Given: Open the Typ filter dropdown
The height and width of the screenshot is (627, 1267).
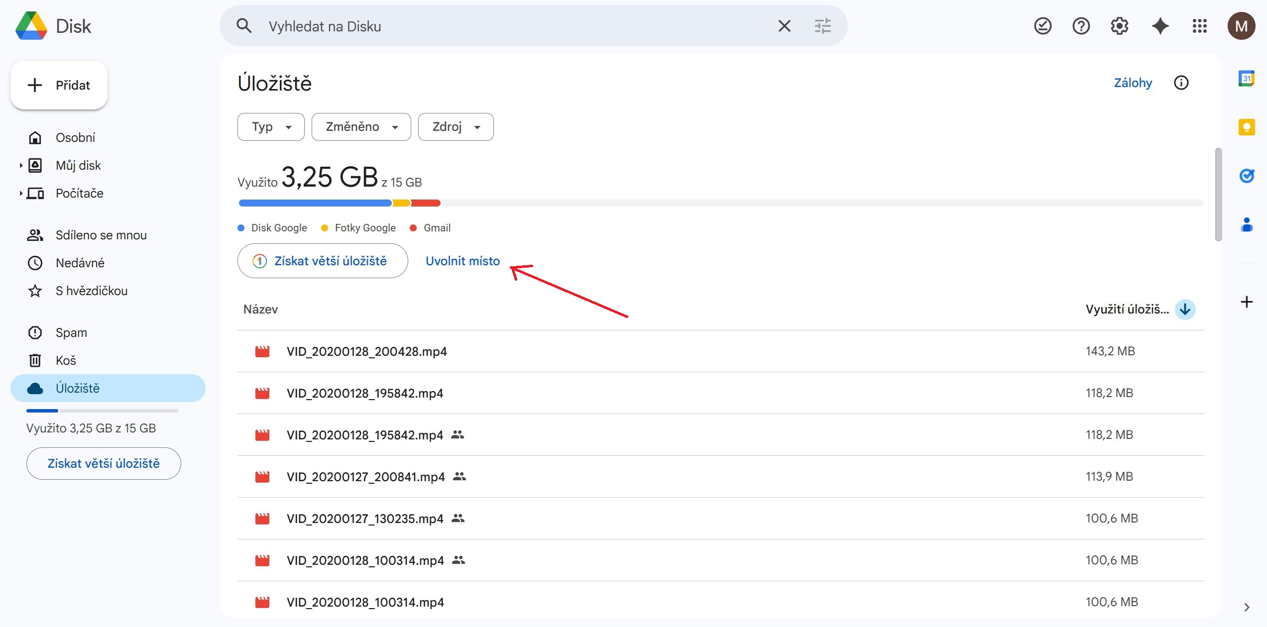Looking at the screenshot, I should tap(271, 127).
